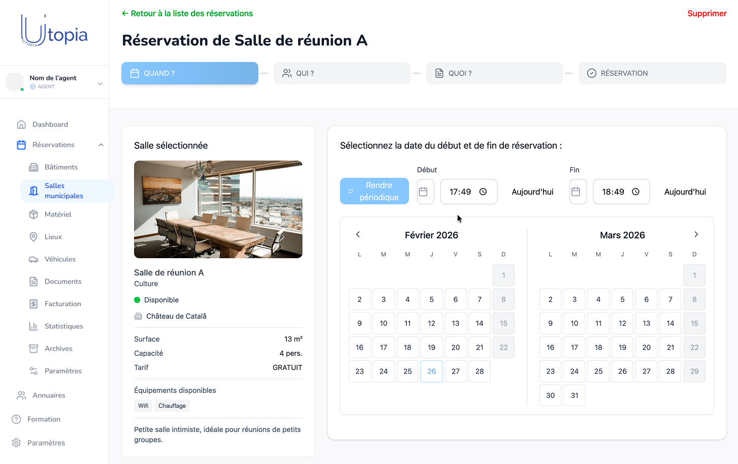The image size is (738, 464).
Task: Enable the Rendre périodique toggle
Action: coord(374,191)
